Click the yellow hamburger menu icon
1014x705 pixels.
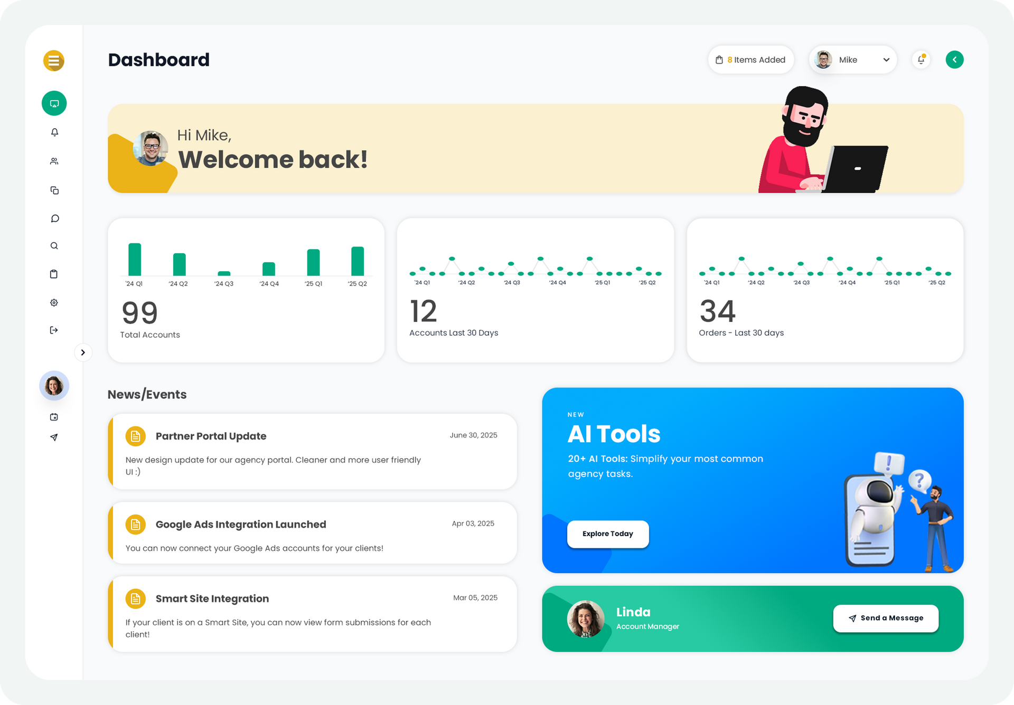tap(53, 61)
